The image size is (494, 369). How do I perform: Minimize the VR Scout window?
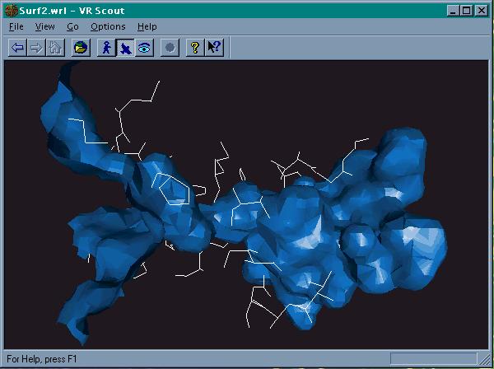(453, 11)
